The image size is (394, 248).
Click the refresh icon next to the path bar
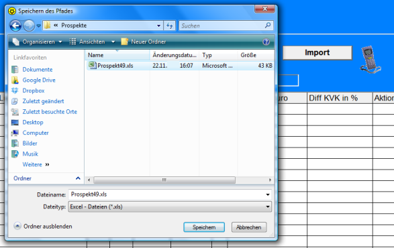[170, 25]
